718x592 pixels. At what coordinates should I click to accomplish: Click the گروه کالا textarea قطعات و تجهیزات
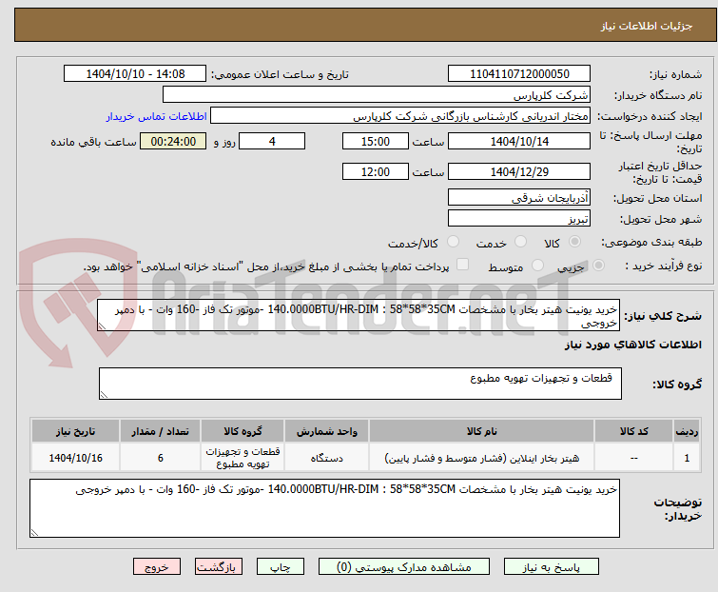coord(359,384)
